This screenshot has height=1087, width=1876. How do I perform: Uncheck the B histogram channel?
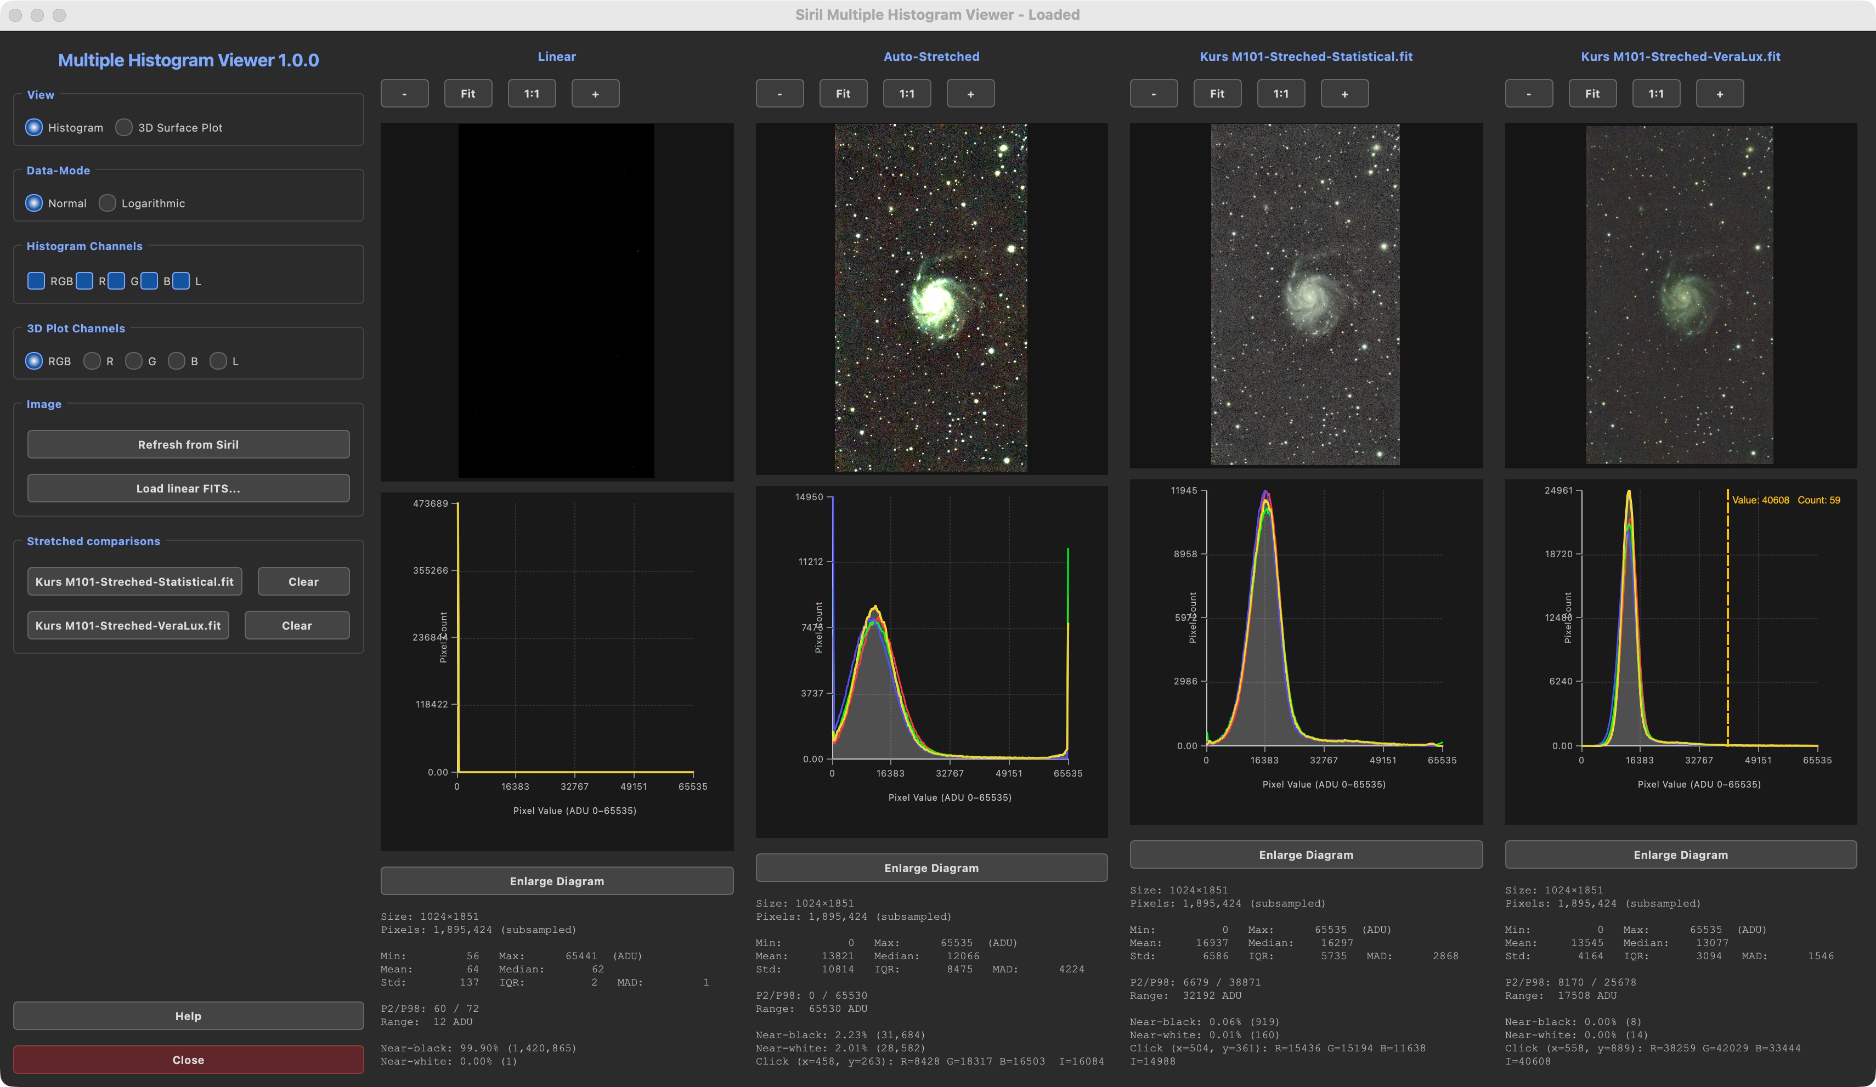149,281
